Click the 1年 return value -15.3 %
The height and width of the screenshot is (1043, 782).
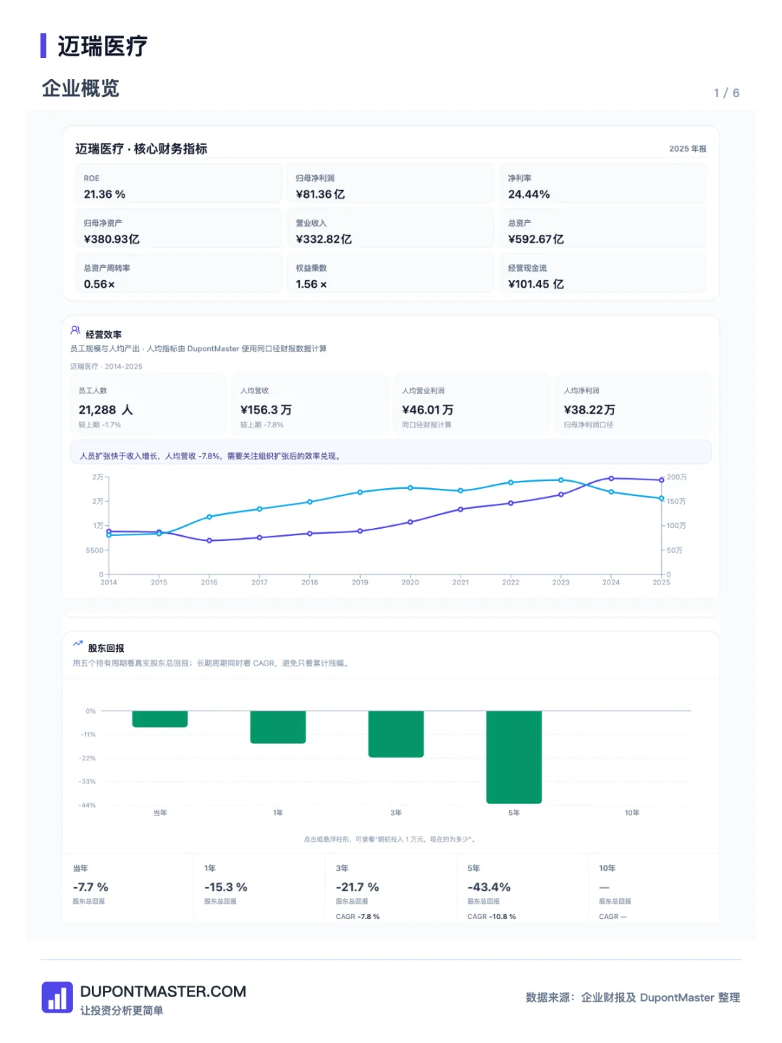(226, 887)
